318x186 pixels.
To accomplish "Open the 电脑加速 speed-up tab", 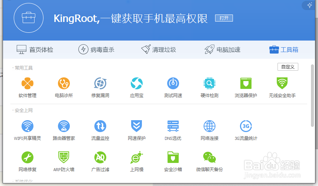I will (222, 49).
